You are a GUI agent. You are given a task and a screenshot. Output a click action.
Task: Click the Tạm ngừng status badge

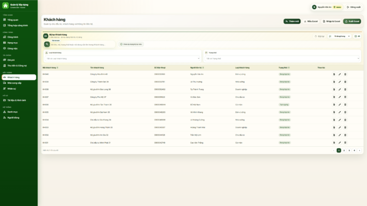(x=284, y=105)
